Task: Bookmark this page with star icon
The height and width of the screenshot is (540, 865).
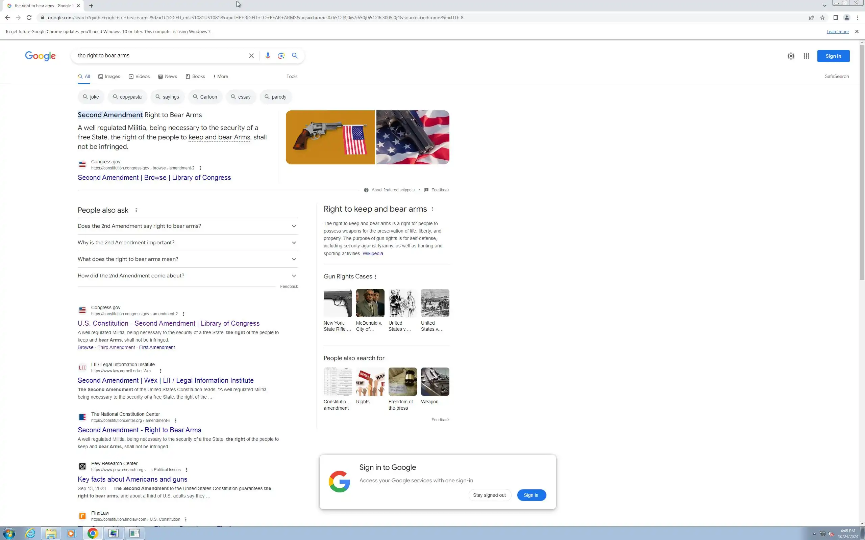Action: click(x=822, y=18)
